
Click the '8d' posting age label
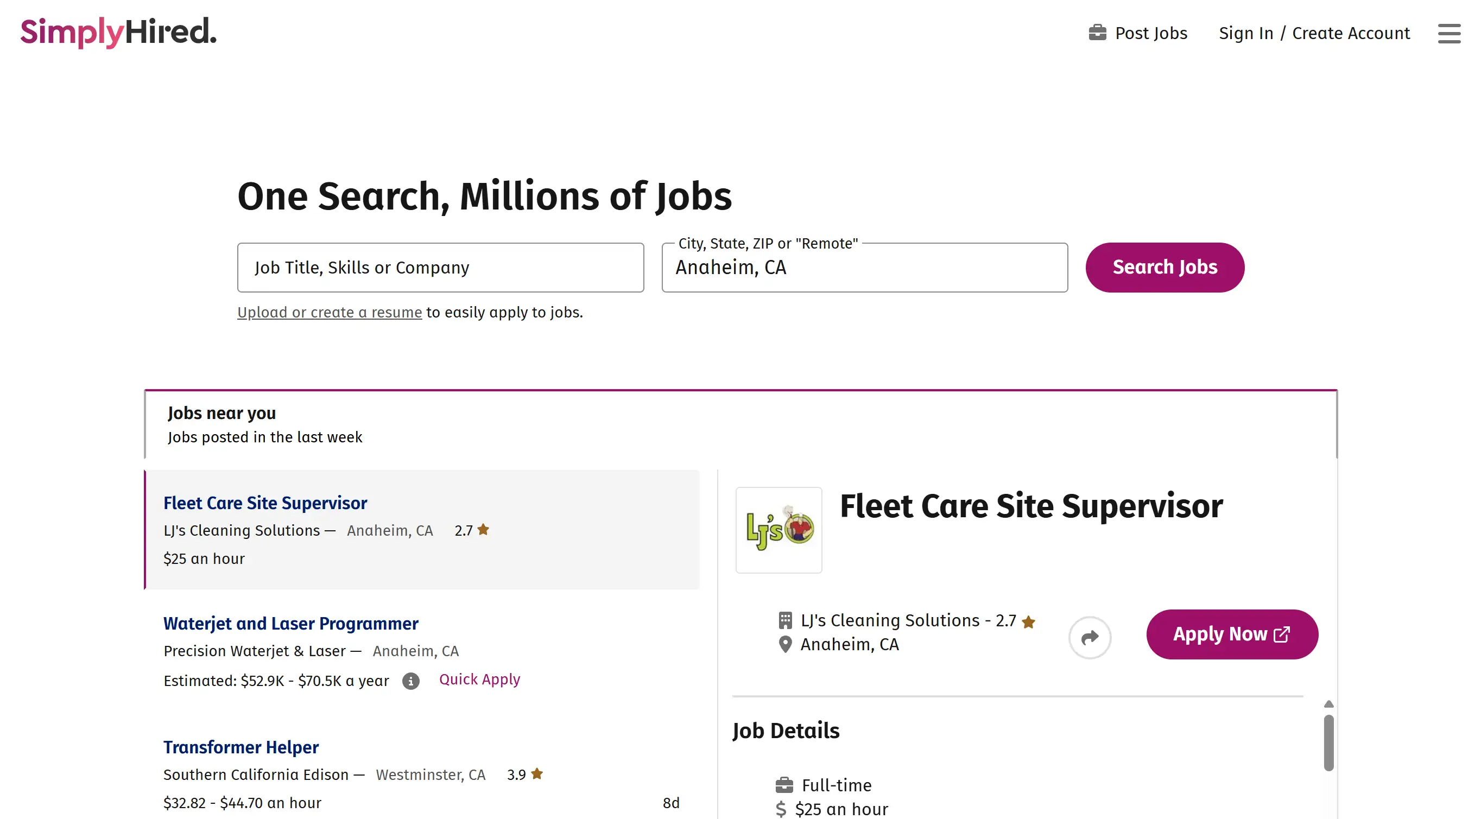[x=671, y=803]
